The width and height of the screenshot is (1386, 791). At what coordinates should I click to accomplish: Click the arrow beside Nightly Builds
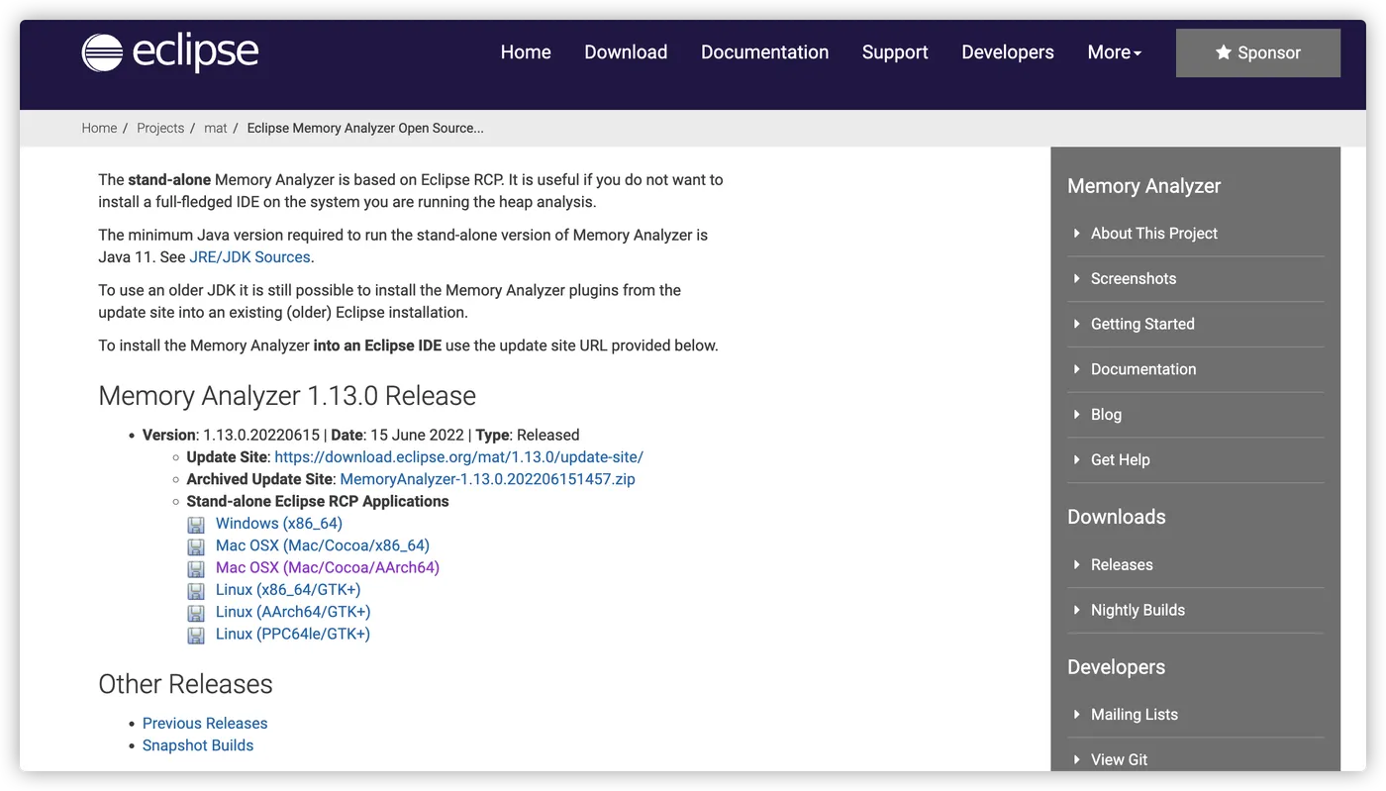1077,611
